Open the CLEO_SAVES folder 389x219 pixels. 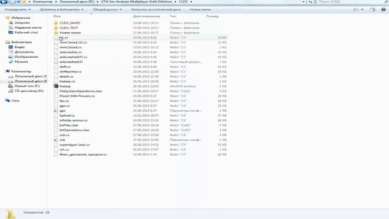coord(70,23)
